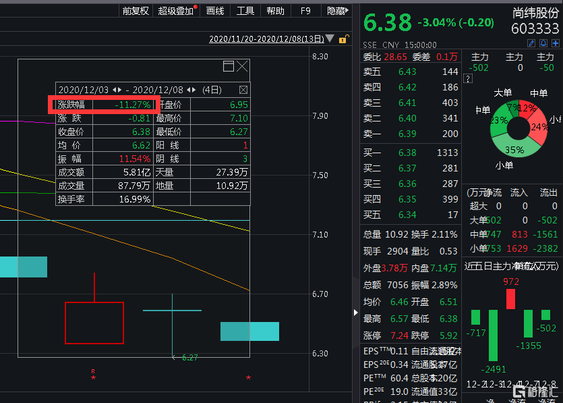563x403 pixels.
Task: Select the 23% green donut segment
Action: click(498, 120)
